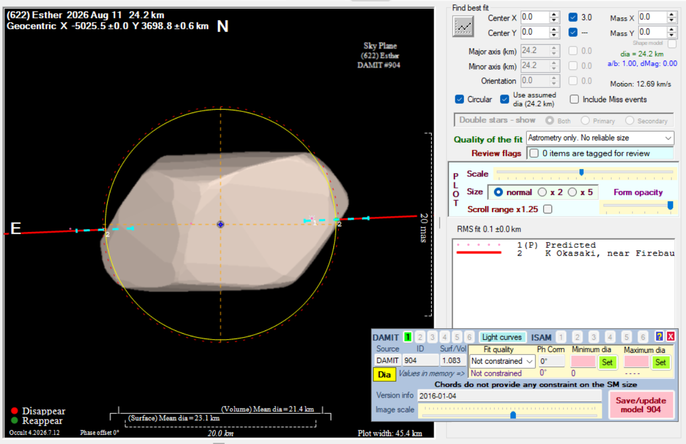
Task: Toggle Use assumed dia (24.2 km)
Action: pos(505,99)
